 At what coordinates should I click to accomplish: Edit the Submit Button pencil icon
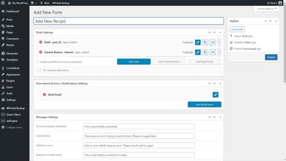[198, 52]
